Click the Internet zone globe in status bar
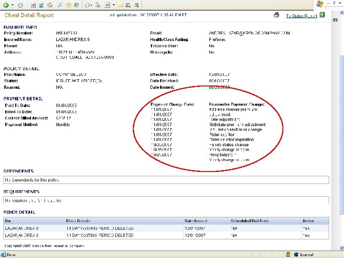This screenshot has width=344, height=258. click(x=296, y=254)
